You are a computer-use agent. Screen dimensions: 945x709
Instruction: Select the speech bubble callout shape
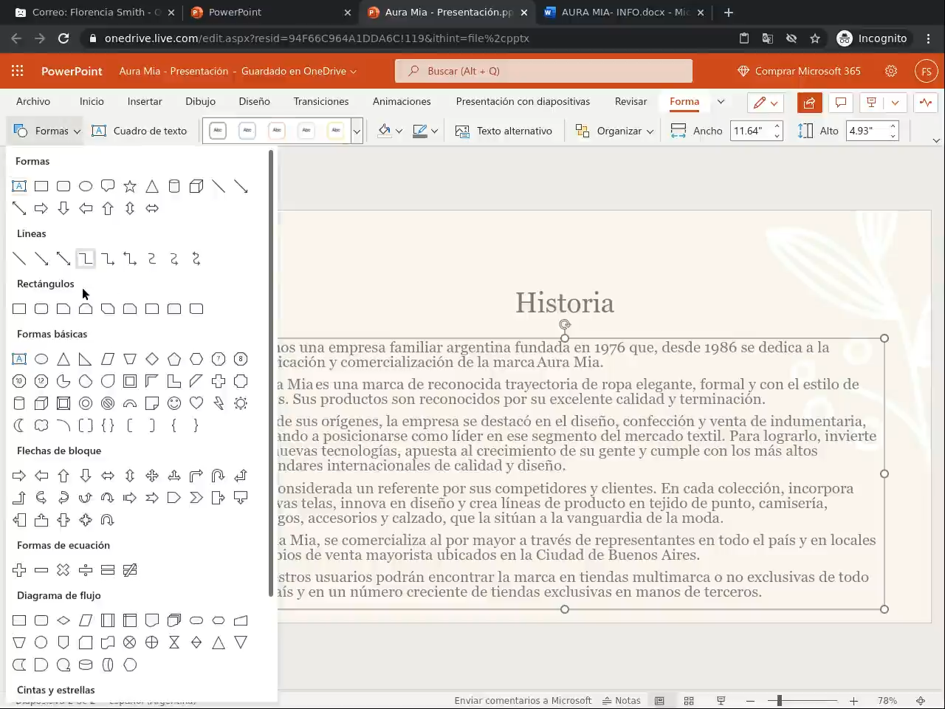108,186
